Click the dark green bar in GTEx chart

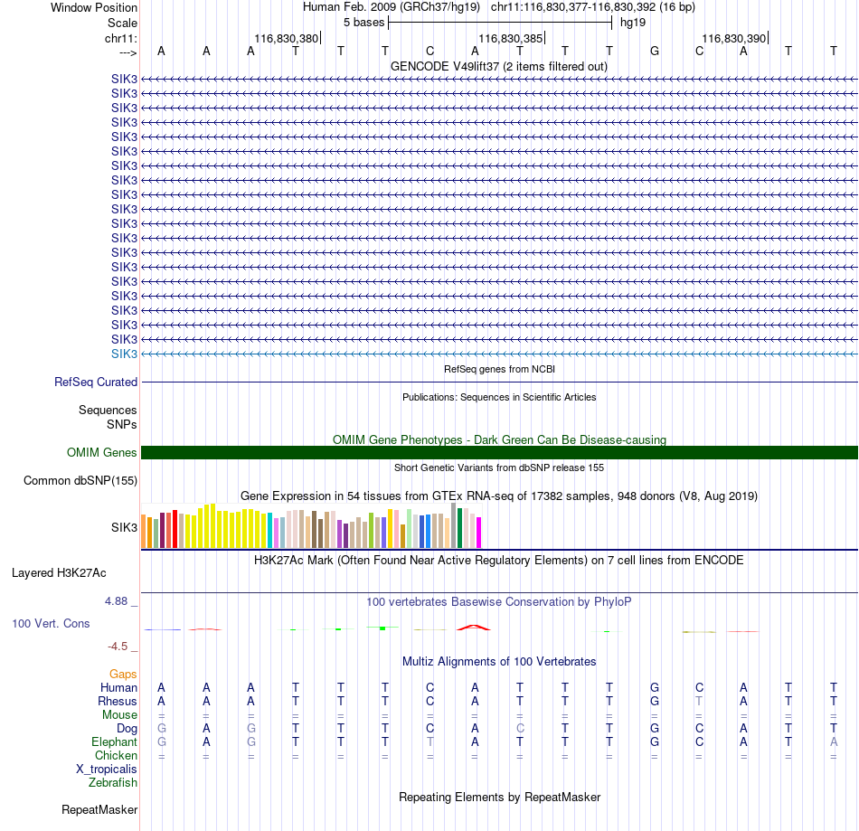[459, 528]
